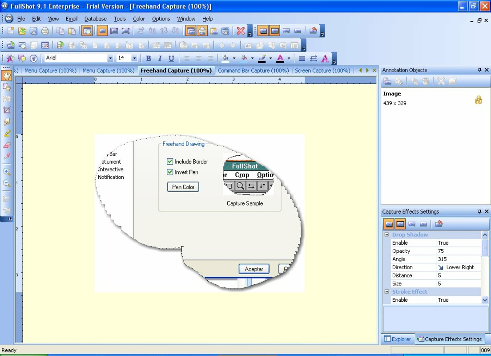Click the apply-effects icon in Capture Effects toolbar
Image resolution: width=491 pixels, height=356 pixels.
tap(439, 224)
